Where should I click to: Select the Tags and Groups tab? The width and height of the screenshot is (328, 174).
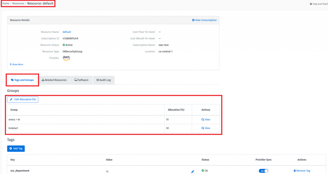tap(22, 80)
